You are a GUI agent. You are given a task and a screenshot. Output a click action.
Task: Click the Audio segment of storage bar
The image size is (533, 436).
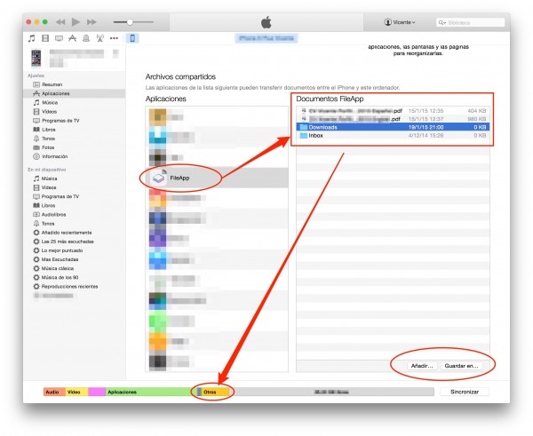(54, 392)
